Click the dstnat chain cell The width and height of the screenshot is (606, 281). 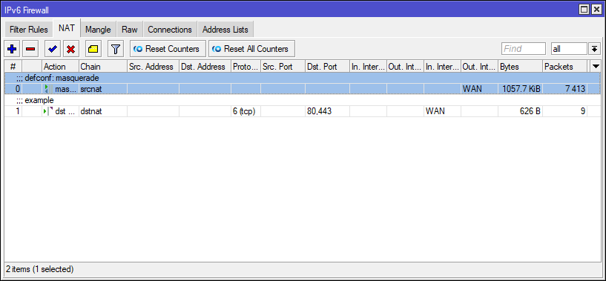[103, 112]
